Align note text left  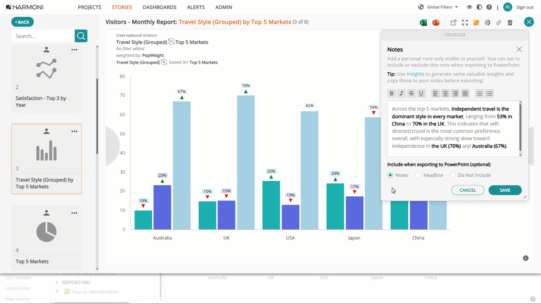click(436, 94)
